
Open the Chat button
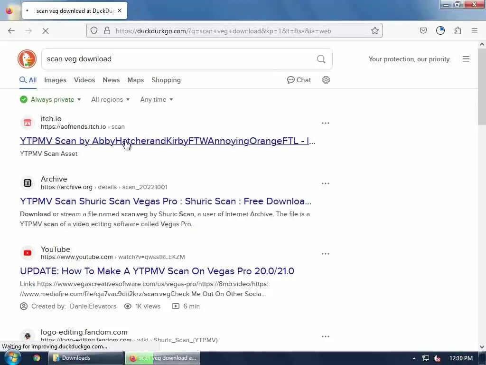pos(299,80)
